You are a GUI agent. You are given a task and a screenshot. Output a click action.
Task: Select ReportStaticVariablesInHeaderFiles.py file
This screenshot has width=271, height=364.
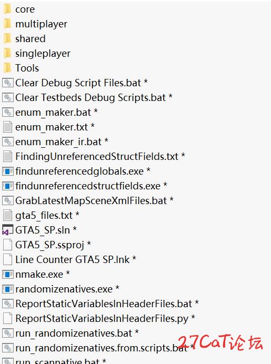pyautogui.click(x=102, y=319)
